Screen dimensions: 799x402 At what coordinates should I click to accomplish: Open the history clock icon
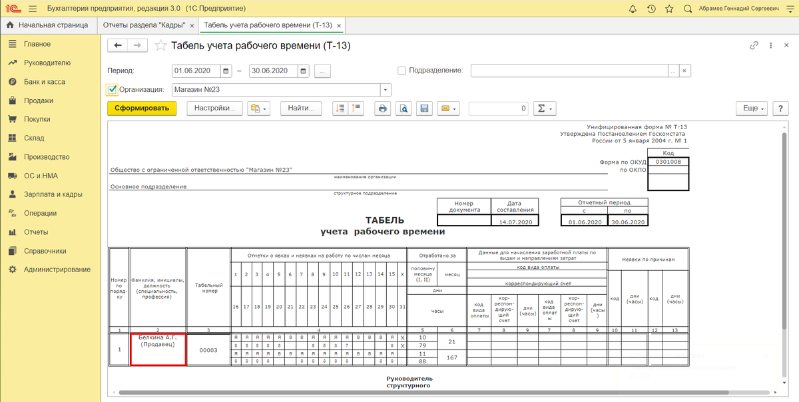coord(651,9)
